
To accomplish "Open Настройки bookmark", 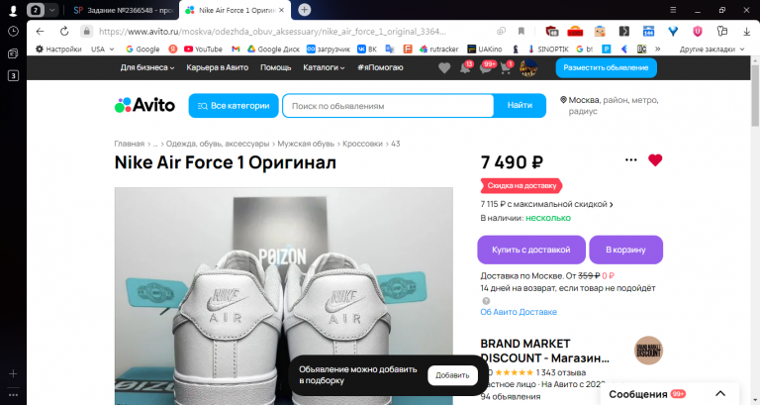I will (58, 49).
